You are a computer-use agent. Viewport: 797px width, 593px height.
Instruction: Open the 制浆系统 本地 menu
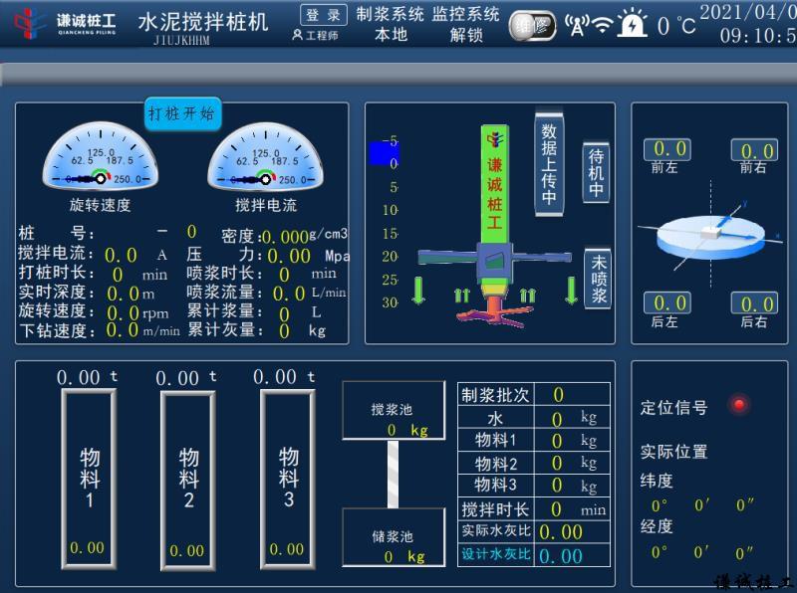click(x=391, y=24)
